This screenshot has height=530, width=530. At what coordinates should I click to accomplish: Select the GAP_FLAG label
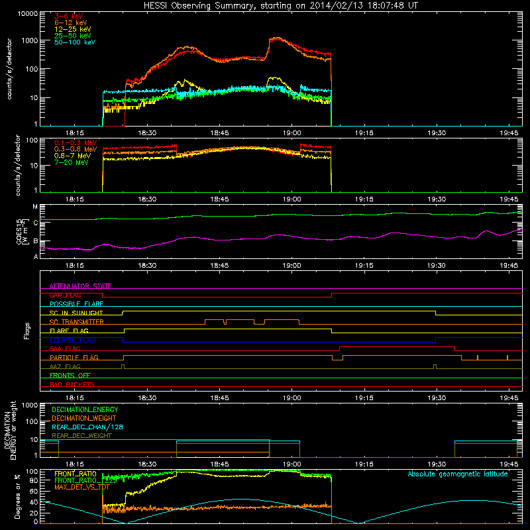(x=65, y=295)
